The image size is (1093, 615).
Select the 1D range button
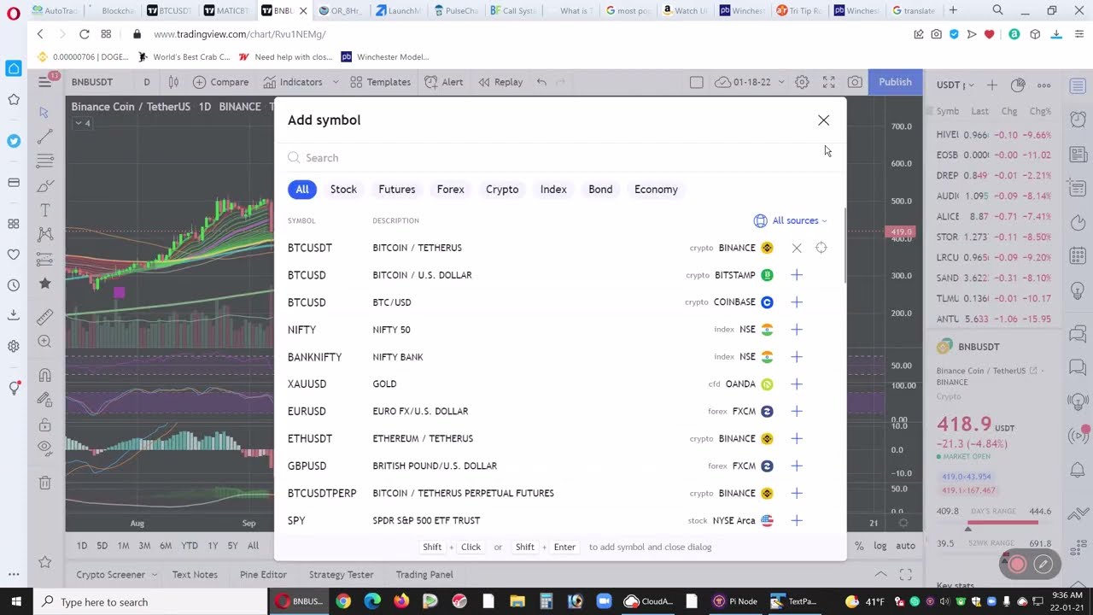coord(82,546)
